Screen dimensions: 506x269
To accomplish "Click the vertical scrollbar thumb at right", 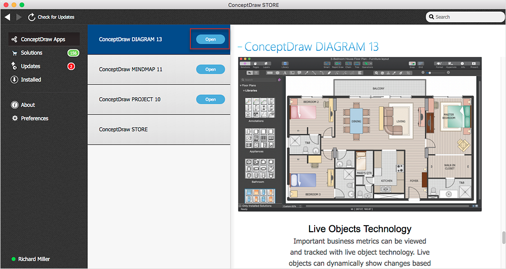I will pyautogui.click(x=503, y=238).
